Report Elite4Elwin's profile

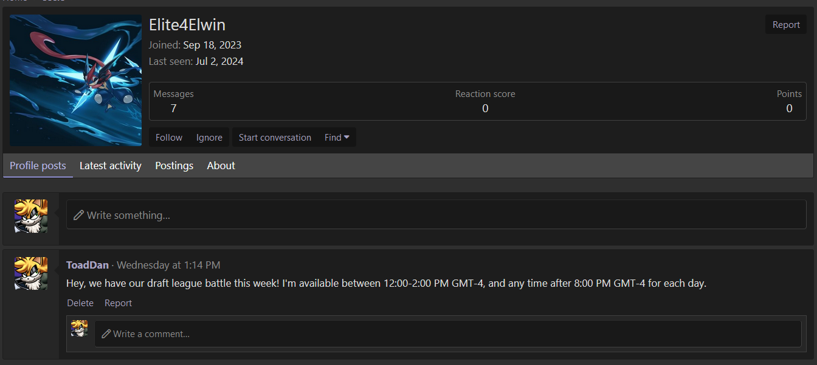785,24
